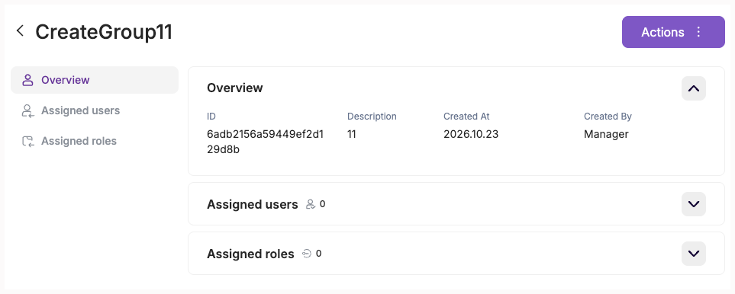Click the Assigned roles panel heading
The width and height of the screenshot is (735, 294).
pos(250,254)
